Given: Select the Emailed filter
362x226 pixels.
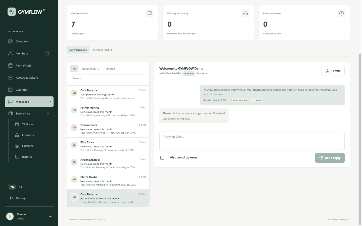Looking at the screenshot, I should pyautogui.click(x=110, y=69).
